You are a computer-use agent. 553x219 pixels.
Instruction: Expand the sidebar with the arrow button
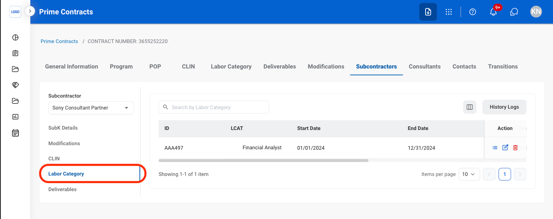[x=30, y=11]
